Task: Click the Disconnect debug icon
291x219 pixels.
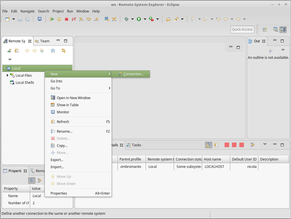Action: pos(74,19)
